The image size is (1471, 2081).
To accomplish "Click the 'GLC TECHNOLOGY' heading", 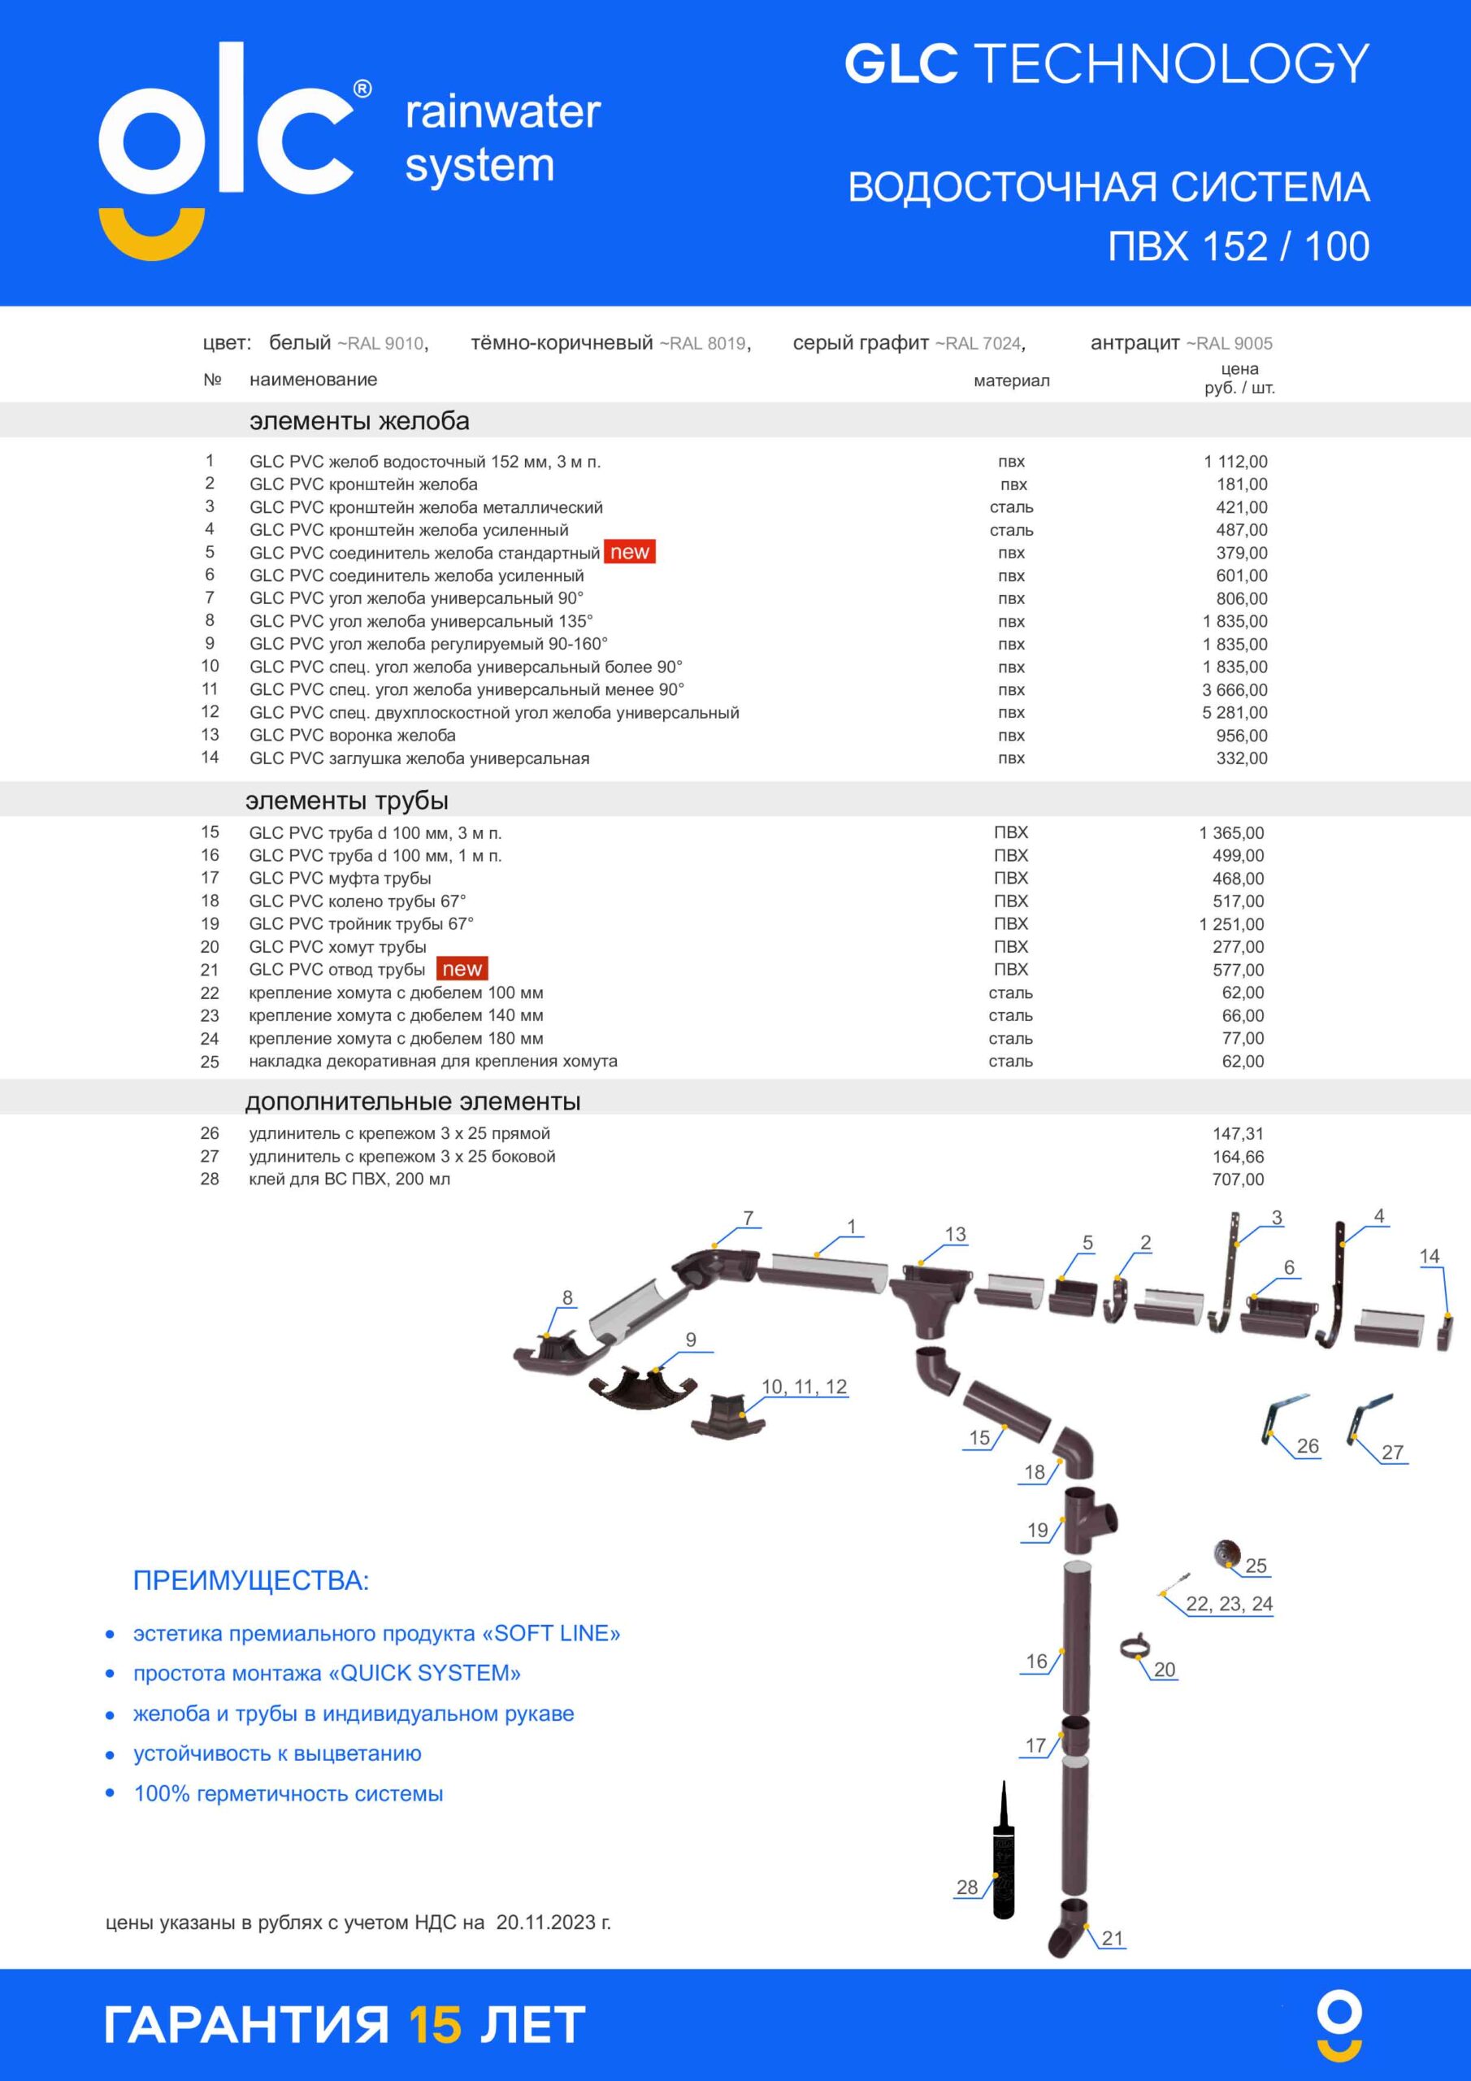I will (1107, 63).
